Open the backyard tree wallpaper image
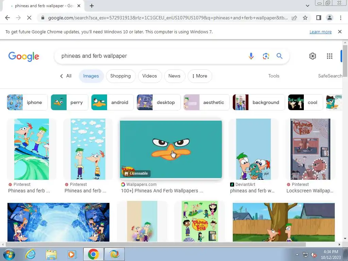The height and width of the screenshot is (261, 348). tap(284, 222)
